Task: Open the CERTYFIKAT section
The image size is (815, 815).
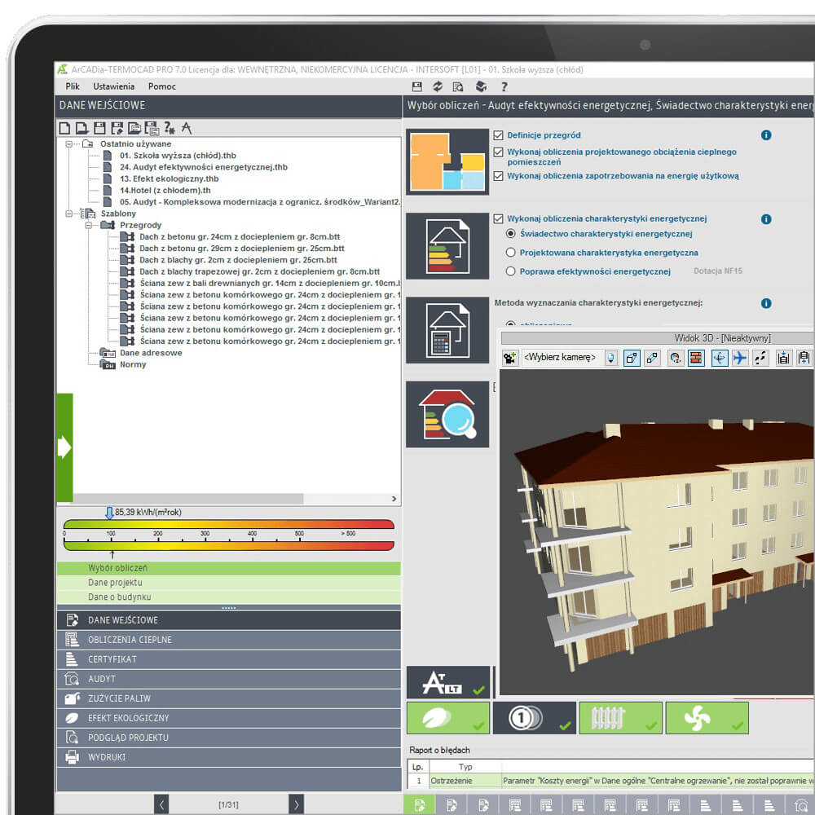Action: (229, 659)
